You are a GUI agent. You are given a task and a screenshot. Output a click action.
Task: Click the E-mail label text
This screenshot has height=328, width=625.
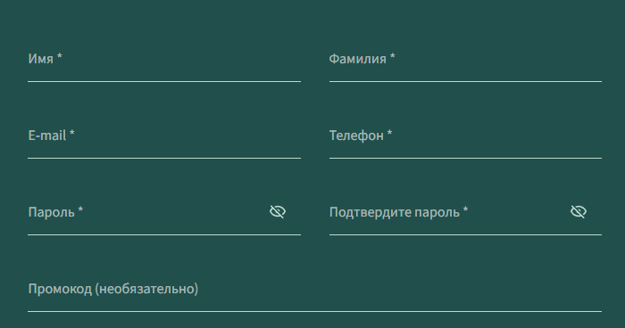47,135
